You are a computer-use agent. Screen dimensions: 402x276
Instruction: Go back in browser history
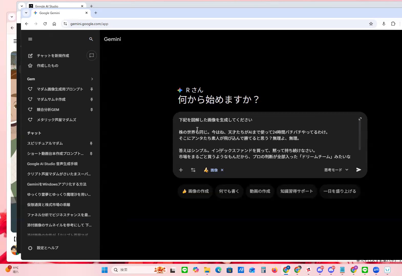pos(27,24)
